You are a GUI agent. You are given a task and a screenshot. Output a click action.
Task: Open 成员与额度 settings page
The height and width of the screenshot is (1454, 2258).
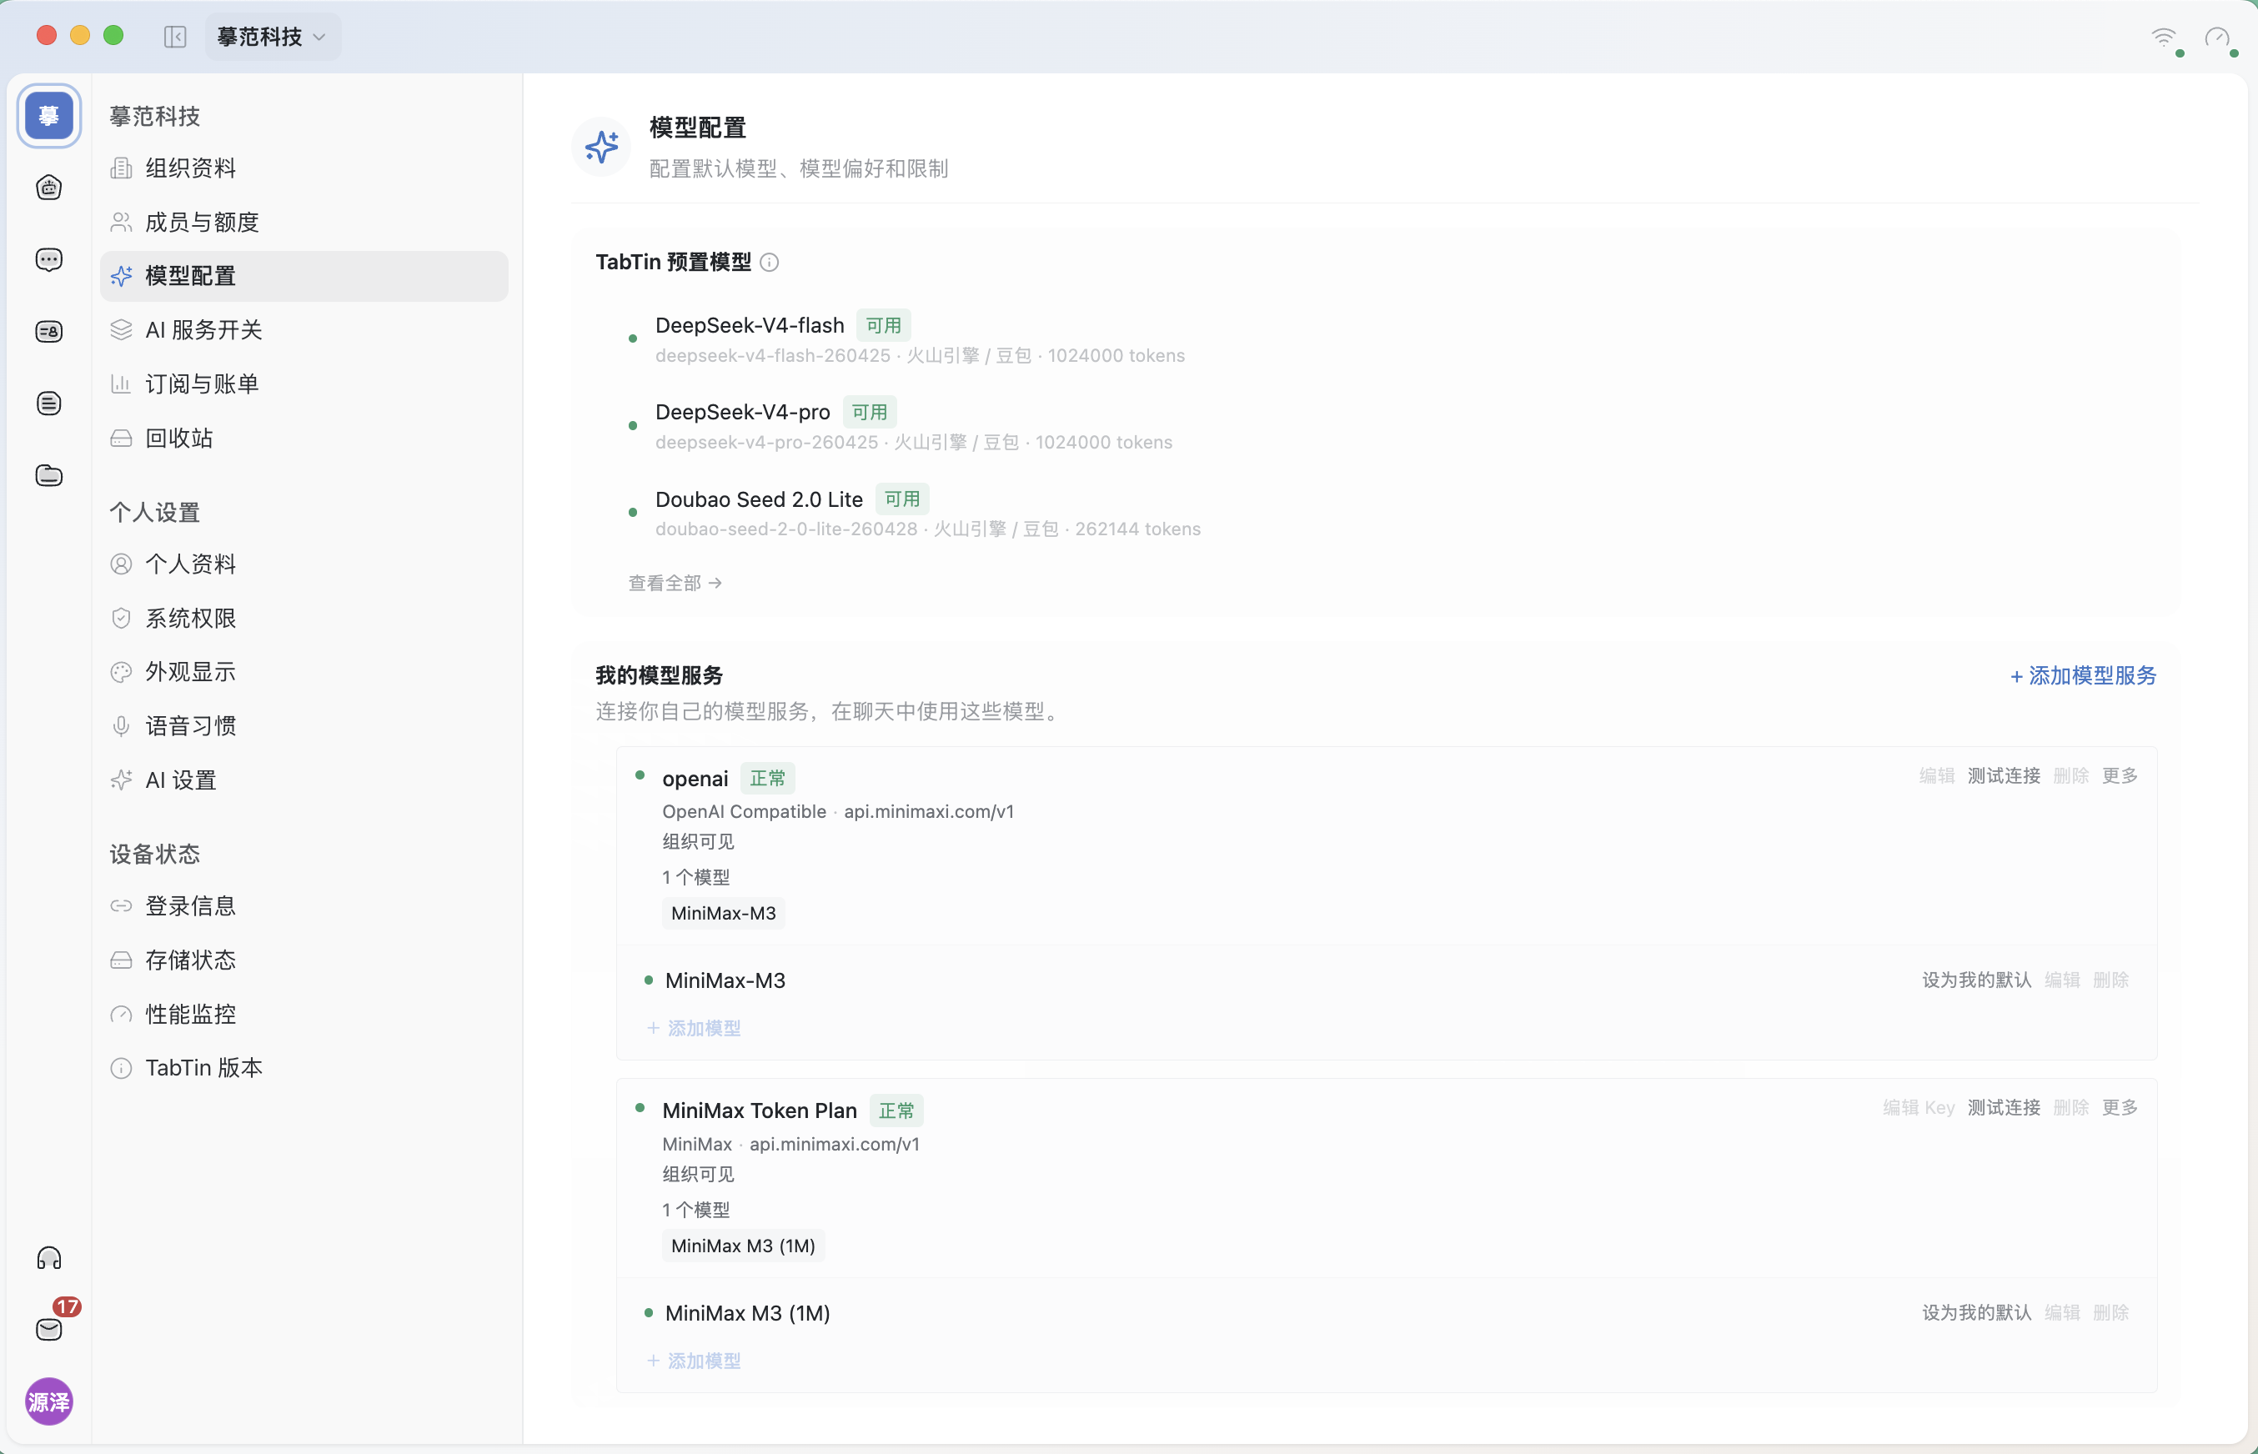(x=304, y=222)
